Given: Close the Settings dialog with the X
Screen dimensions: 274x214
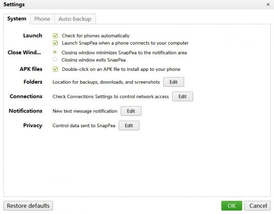Looking at the screenshot, I should pyautogui.click(x=268, y=4).
